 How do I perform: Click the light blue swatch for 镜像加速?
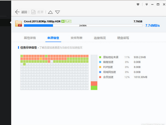click(x=100, y=62)
